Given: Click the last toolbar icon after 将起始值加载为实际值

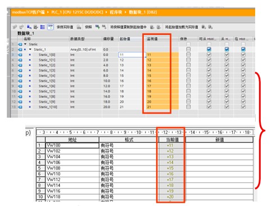Looking at the screenshot, I should 210,27.
